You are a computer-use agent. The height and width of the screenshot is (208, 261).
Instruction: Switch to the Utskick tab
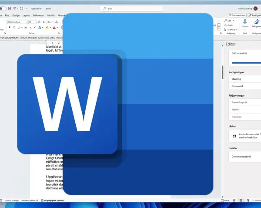tap(51, 16)
